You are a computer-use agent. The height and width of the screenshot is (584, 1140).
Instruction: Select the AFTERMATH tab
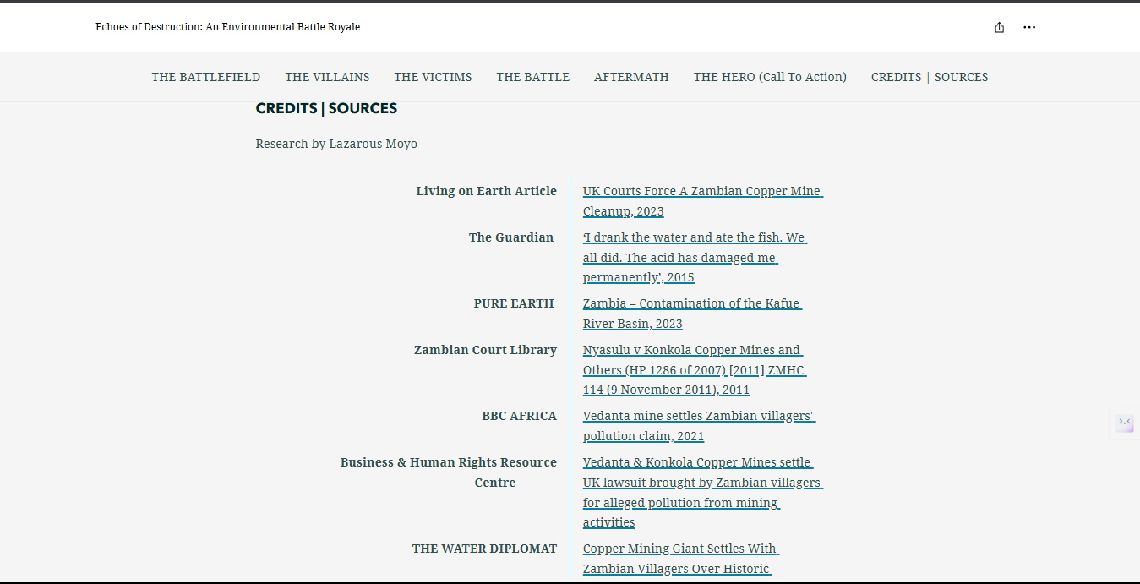coord(631,77)
